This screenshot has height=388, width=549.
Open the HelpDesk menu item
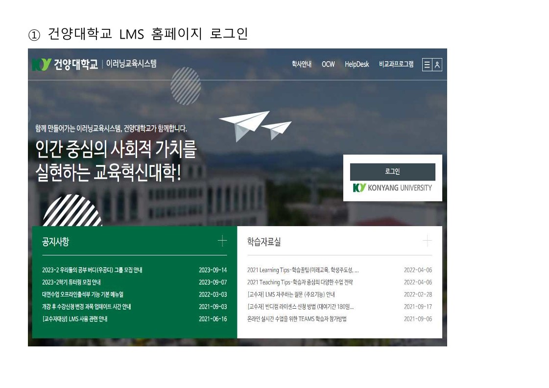[x=357, y=64]
